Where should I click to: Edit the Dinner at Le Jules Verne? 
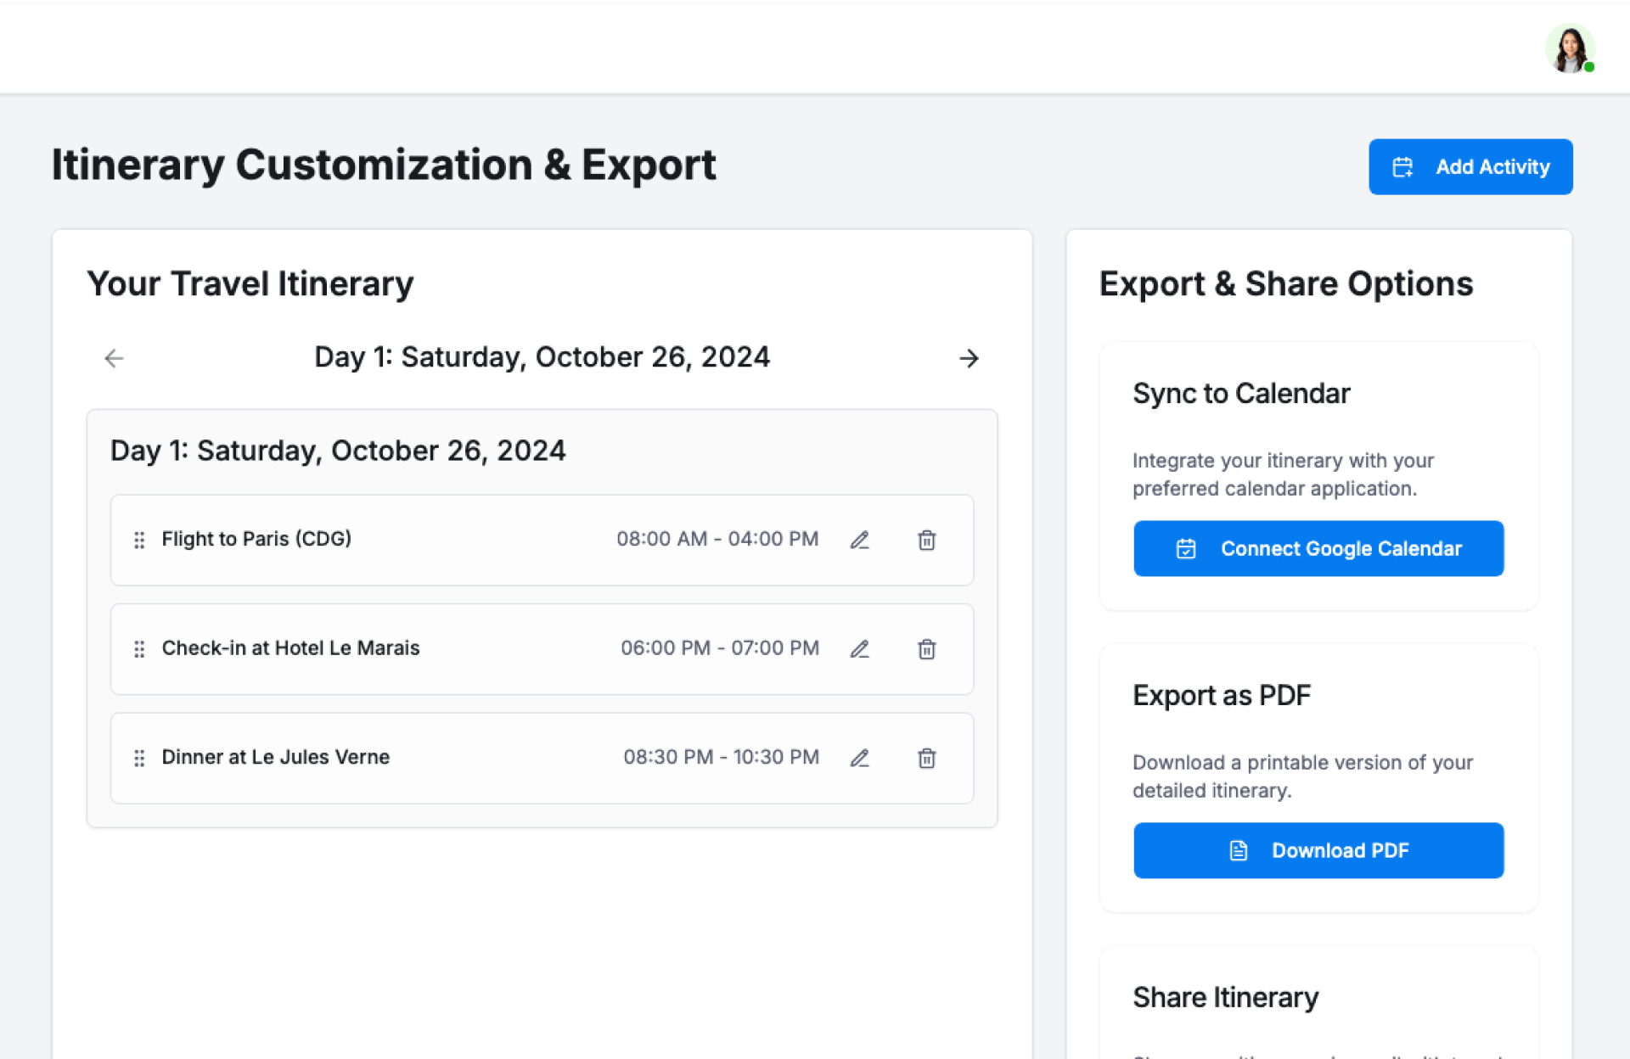(859, 758)
